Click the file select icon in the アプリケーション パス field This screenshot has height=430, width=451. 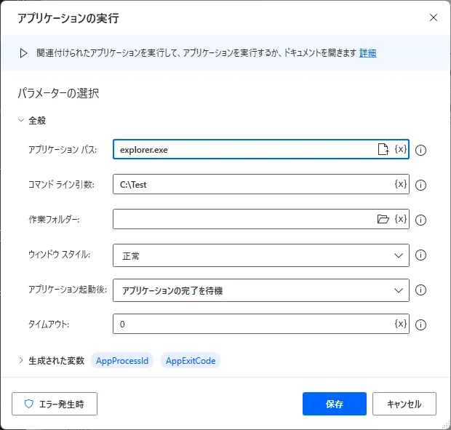[x=383, y=149]
